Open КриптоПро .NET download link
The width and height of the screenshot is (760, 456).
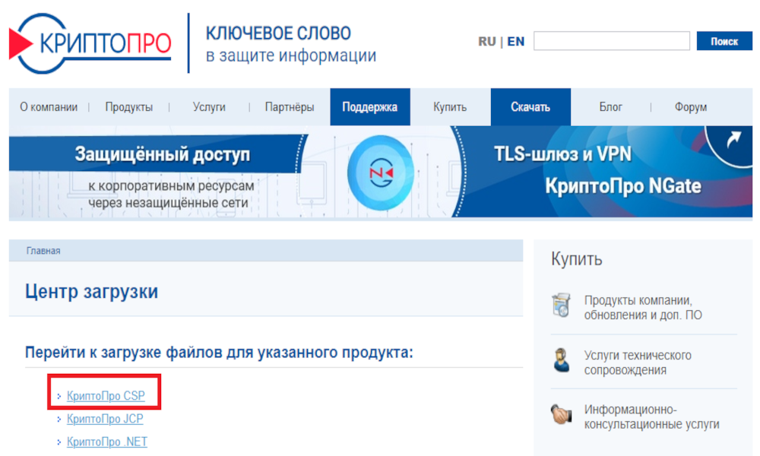click(x=106, y=442)
